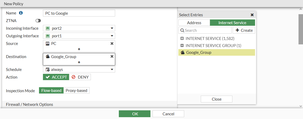
Task: Remove Google_Group from Destination field
Action: coord(112,56)
